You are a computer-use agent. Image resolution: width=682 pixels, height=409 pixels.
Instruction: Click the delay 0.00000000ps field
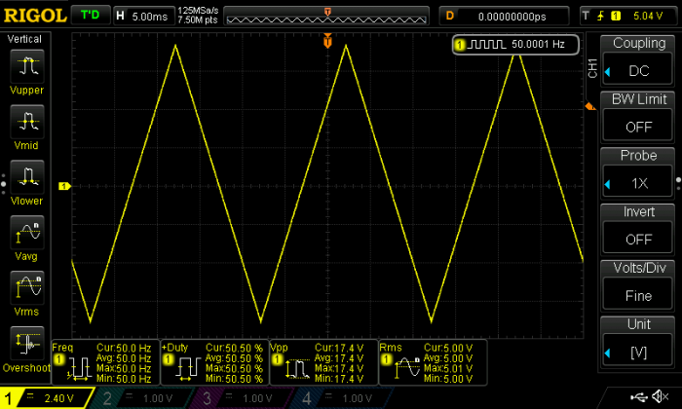[505, 17]
